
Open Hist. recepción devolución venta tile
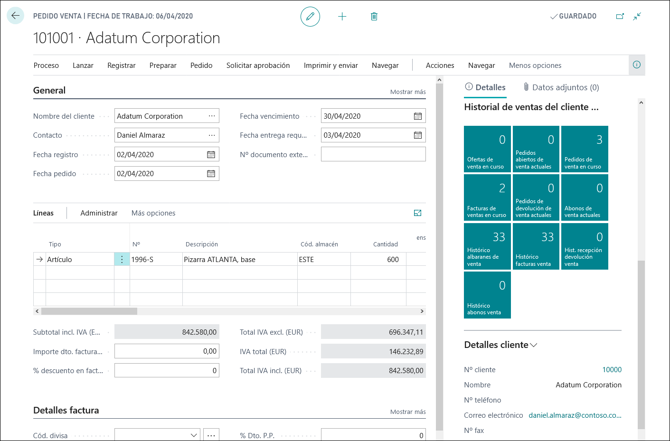tap(585, 246)
